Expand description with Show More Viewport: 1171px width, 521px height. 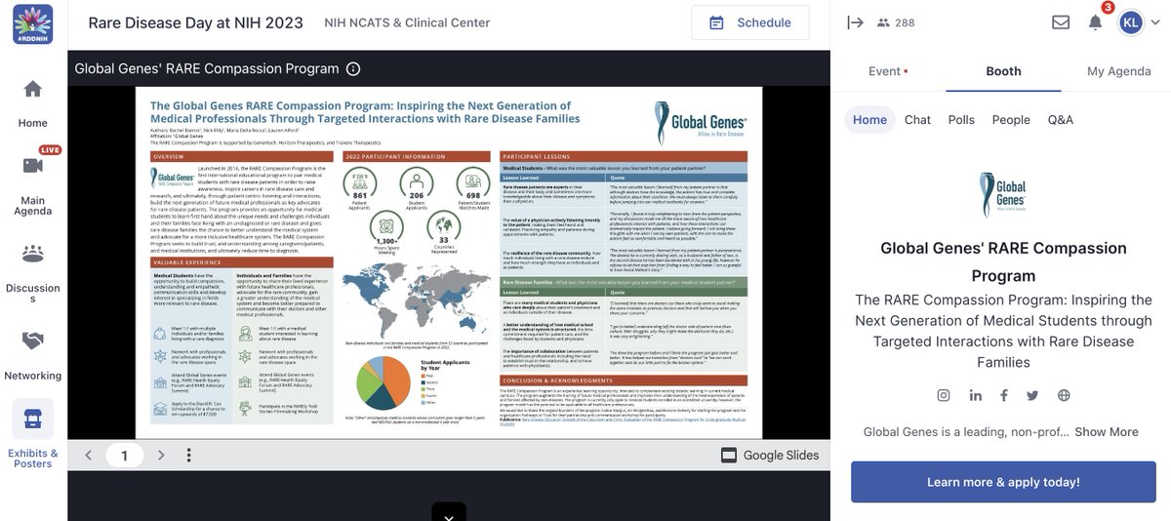[1107, 431]
